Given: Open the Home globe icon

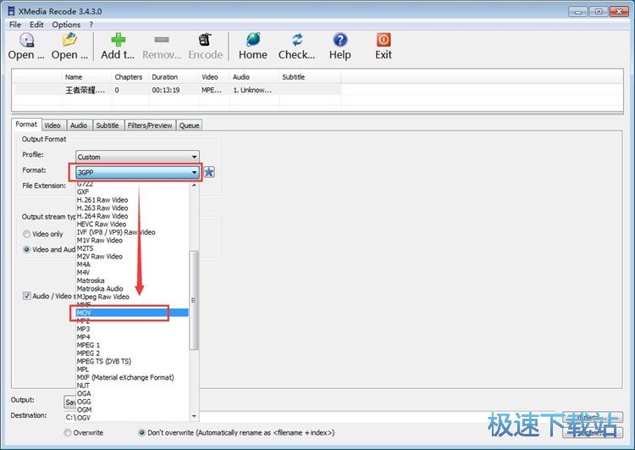Looking at the screenshot, I should pos(253,40).
